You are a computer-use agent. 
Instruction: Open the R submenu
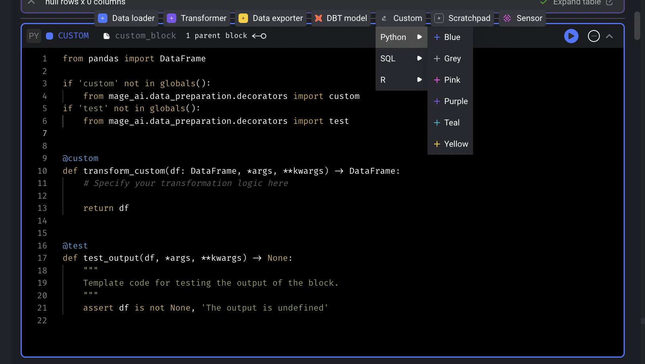[401, 80]
